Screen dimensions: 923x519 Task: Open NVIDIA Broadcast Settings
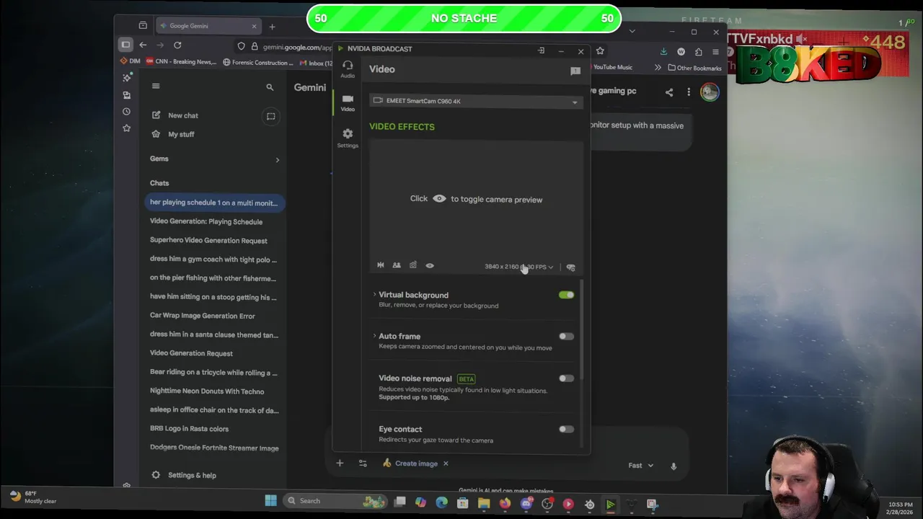tap(348, 137)
